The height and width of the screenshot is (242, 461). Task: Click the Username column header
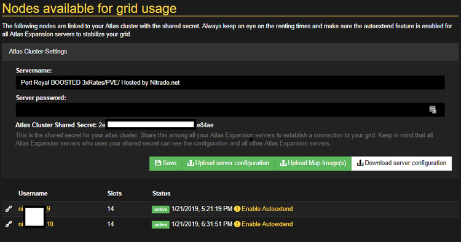[33, 193]
